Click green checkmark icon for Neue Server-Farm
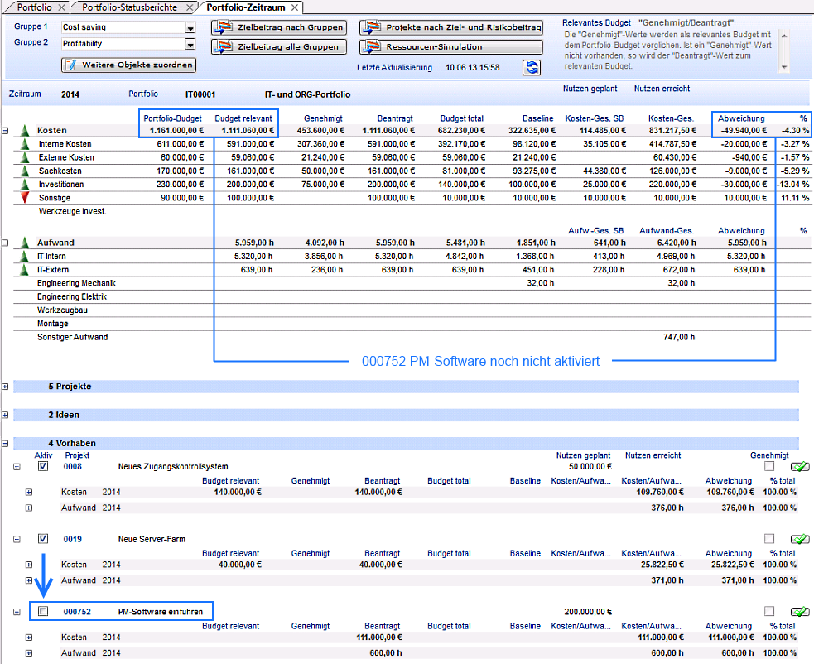 798,539
